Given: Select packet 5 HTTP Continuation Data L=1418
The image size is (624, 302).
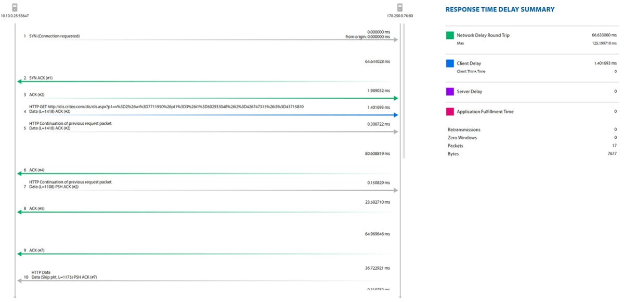Looking at the screenshot, I should [208, 128].
